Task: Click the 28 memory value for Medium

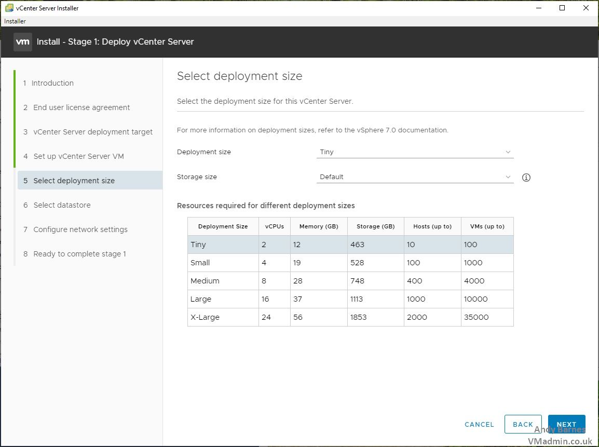Action: coord(298,281)
